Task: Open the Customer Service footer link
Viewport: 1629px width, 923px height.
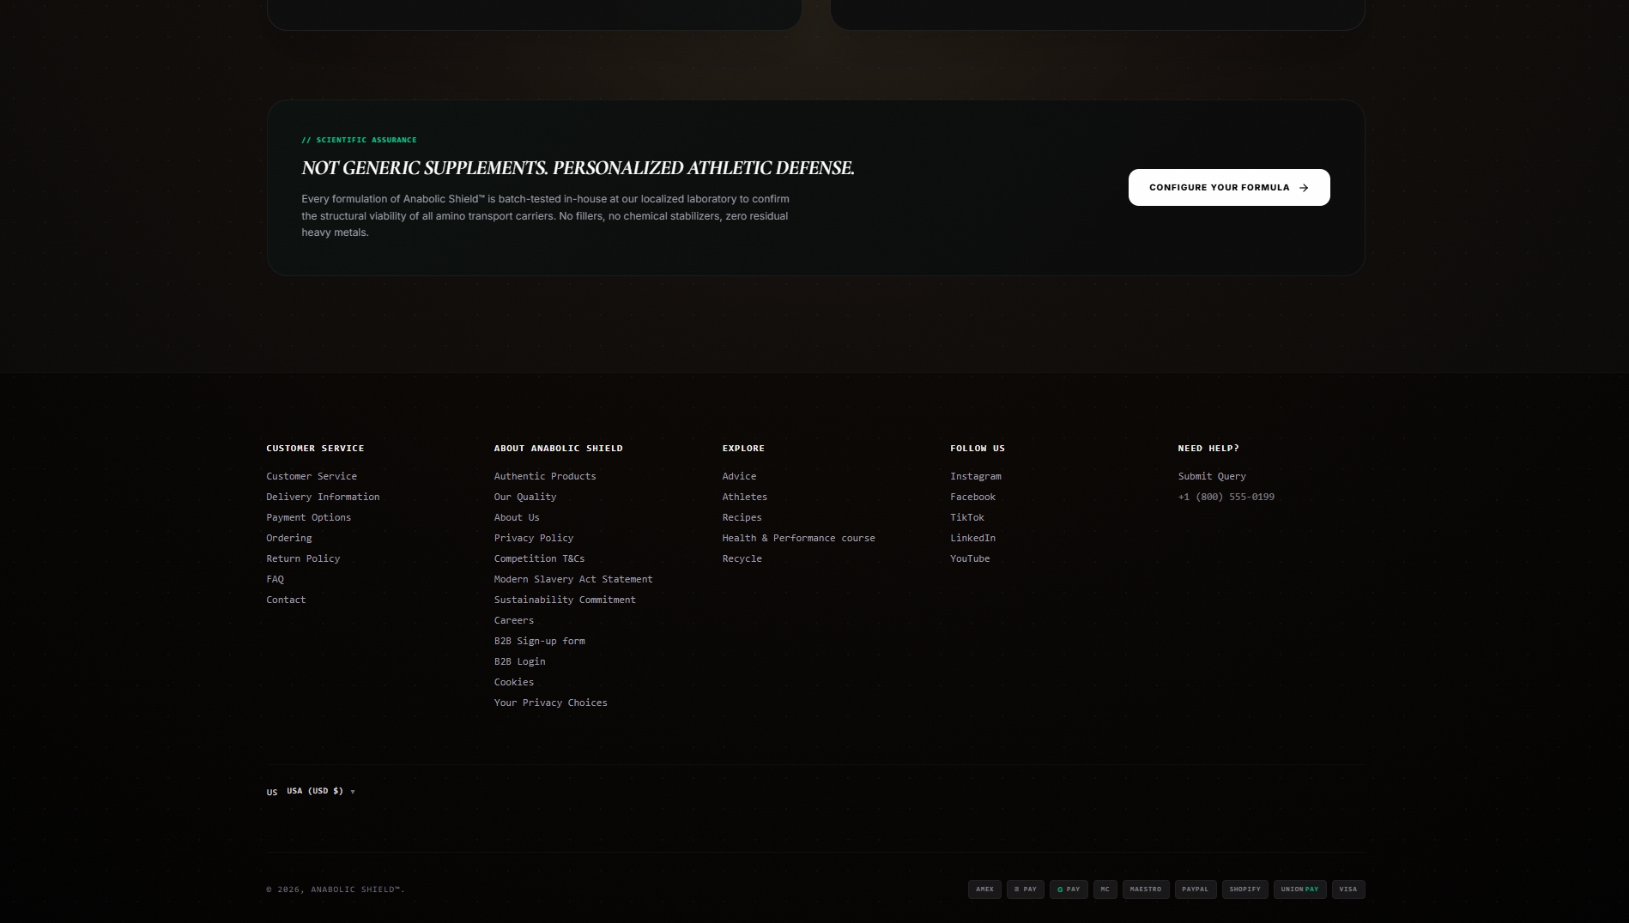Action: [312, 476]
